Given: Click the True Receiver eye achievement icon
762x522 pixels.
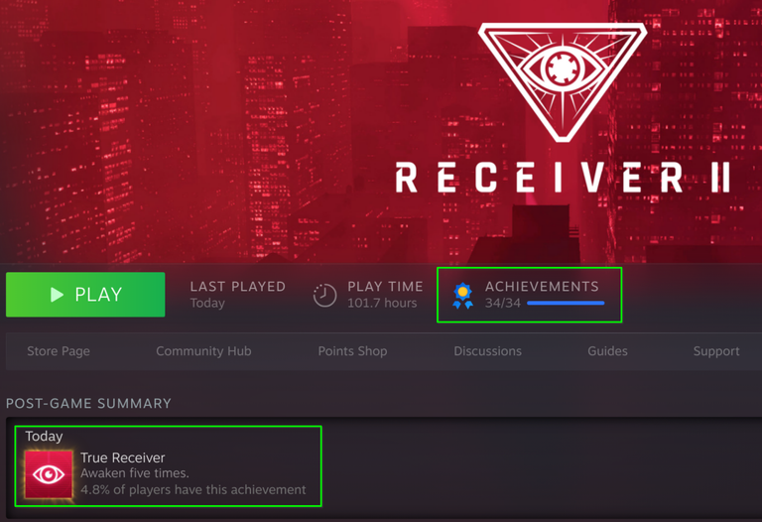Looking at the screenshot, I should (49, 474).
